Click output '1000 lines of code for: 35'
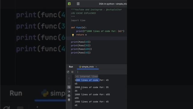This screenshot has width=193, height=109. pos(92,87)
